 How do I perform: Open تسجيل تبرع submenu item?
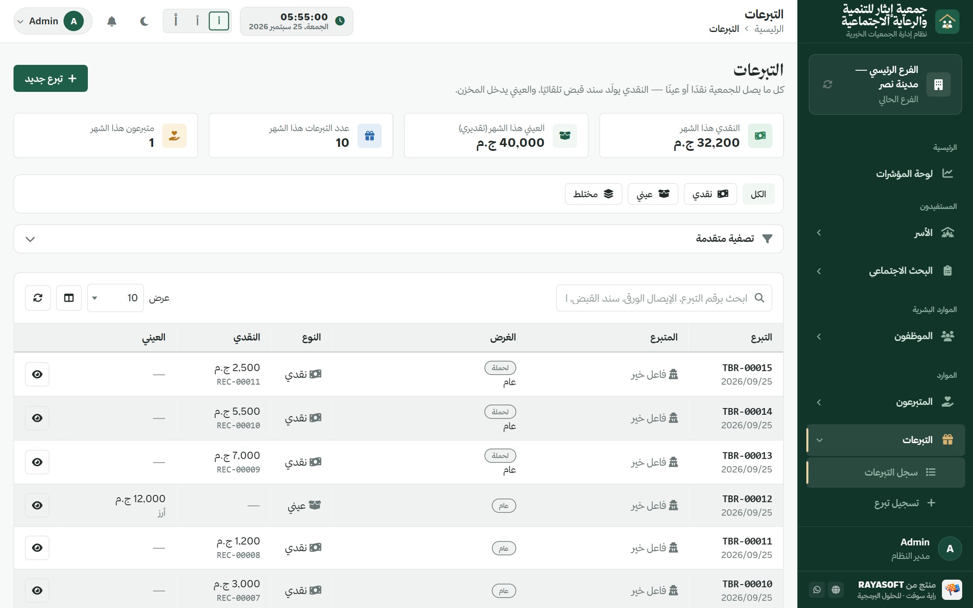(x=885, y=503)
